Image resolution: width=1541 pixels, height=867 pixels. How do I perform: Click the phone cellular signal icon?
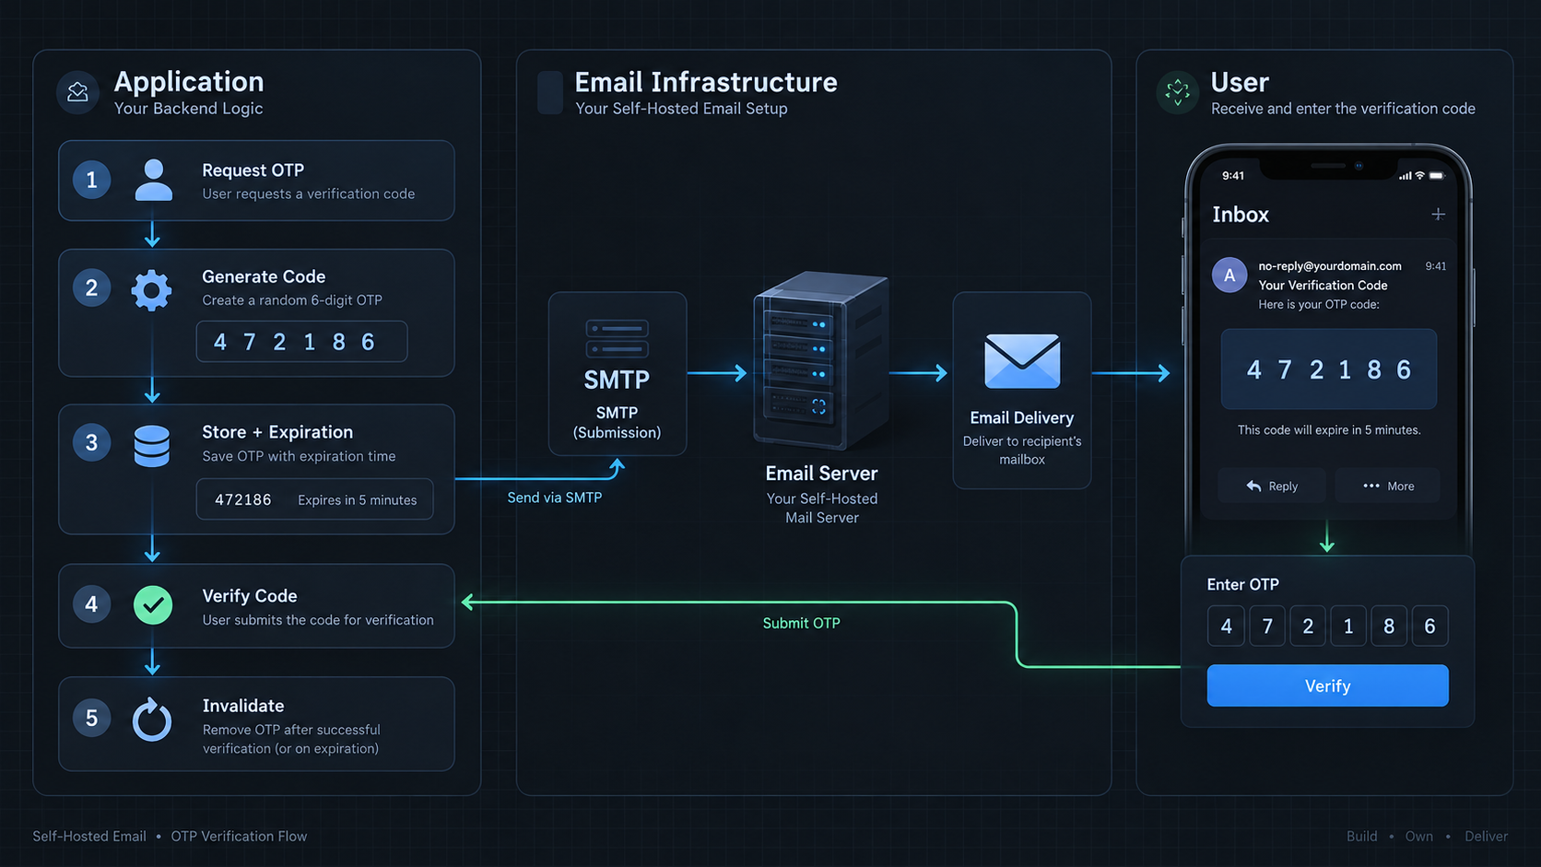[x=1406, y=176]
